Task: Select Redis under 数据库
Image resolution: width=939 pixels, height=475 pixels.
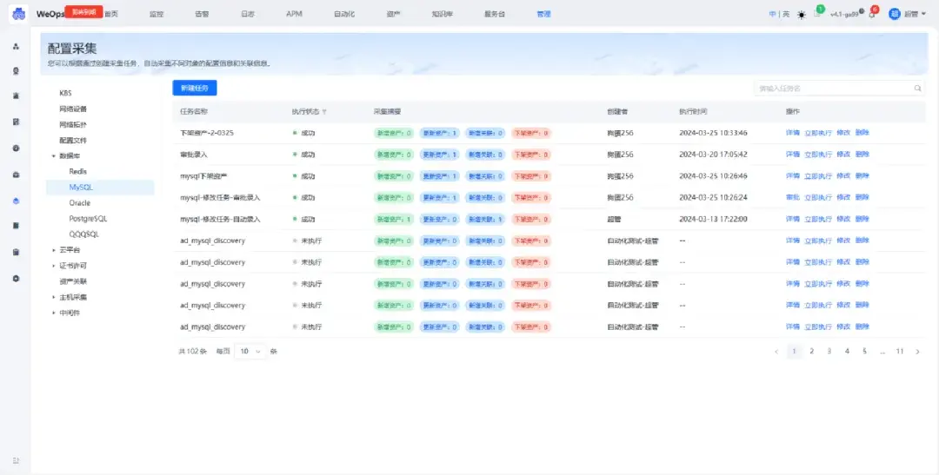Action: [x=78, y=172]
